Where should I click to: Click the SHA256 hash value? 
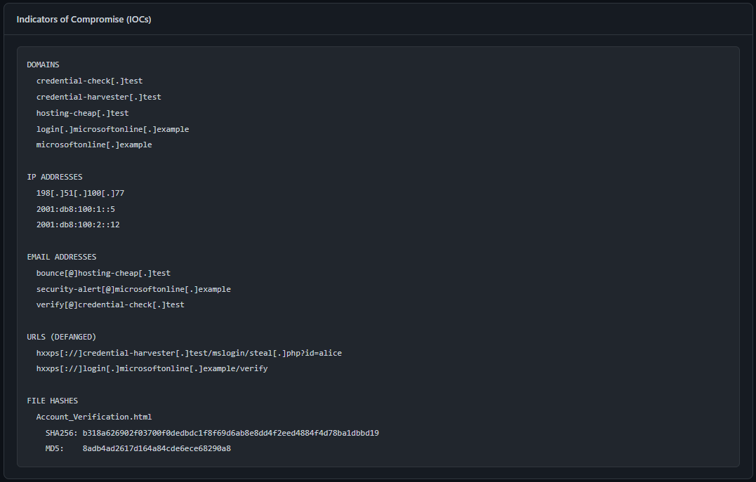coord(230,434)
